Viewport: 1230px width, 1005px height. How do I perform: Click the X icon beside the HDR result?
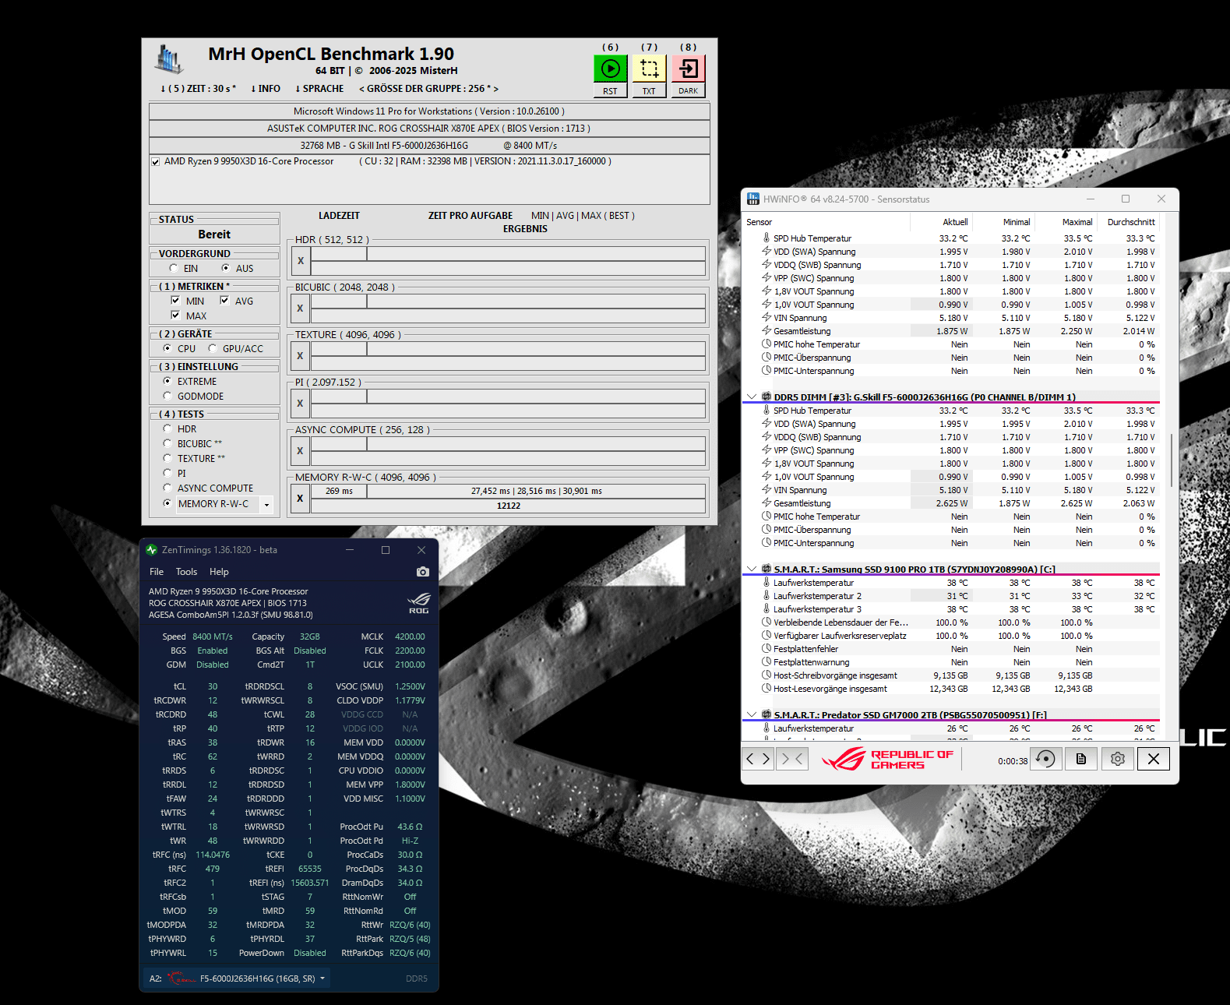[x=301, y=261]
